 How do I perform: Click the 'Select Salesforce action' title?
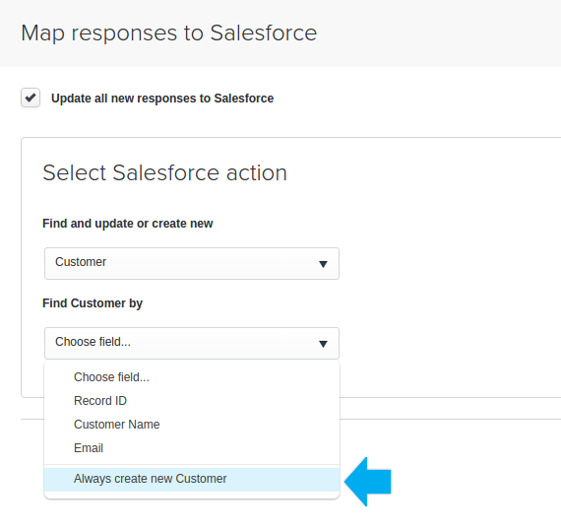point(164,172)
